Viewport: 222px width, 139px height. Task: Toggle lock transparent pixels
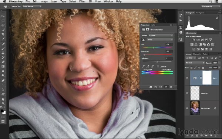192,68
